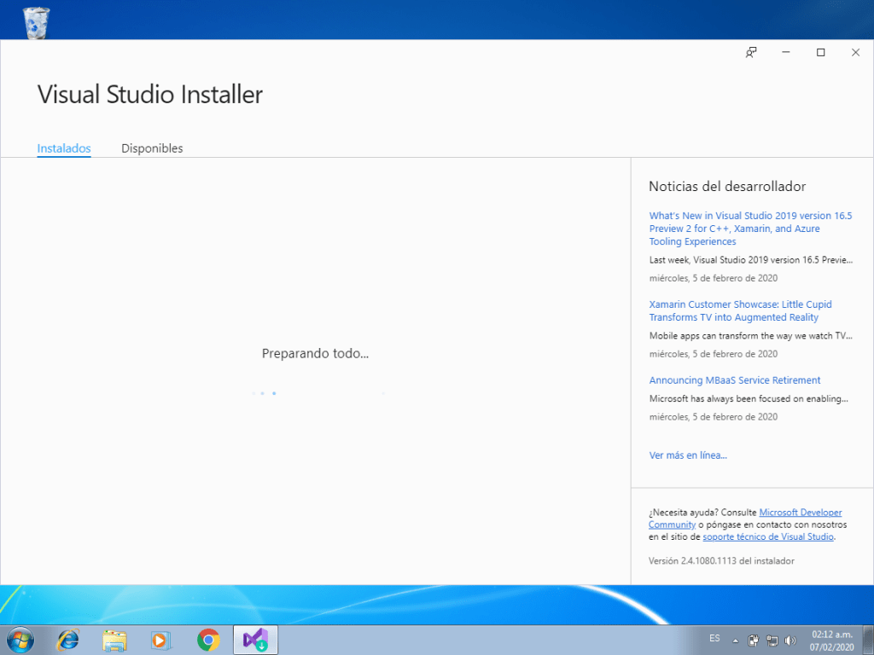Screen dimensions: 874x655
Task: Click the network tray icon
Action: (x=772, y=640)
